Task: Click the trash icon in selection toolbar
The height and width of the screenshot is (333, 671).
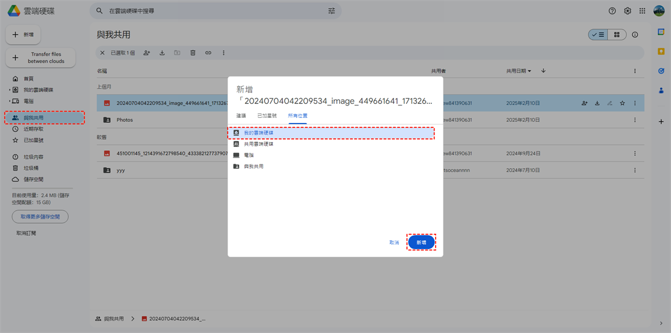Action: pos(193,53)
